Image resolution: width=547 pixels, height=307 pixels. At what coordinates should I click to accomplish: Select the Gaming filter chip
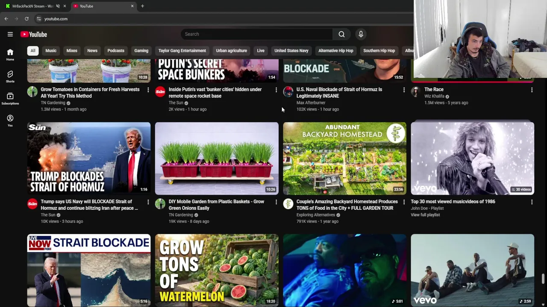(141, 51)
